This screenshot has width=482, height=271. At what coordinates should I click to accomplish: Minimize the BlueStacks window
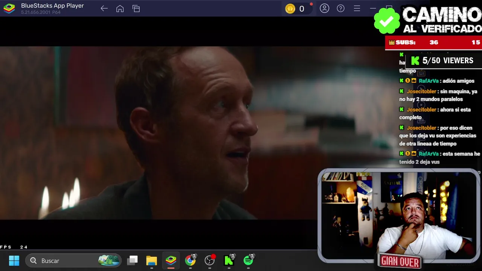pos(373,8)
